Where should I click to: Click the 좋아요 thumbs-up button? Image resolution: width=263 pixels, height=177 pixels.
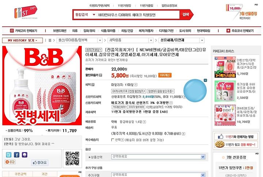pos(40,163)
